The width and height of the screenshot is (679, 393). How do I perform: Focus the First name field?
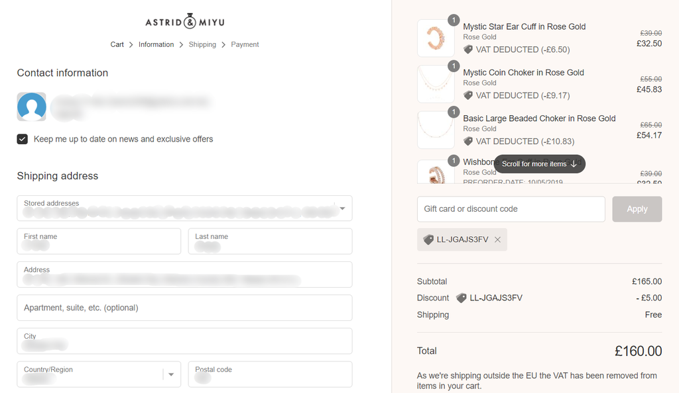click(x=99, y=241)
